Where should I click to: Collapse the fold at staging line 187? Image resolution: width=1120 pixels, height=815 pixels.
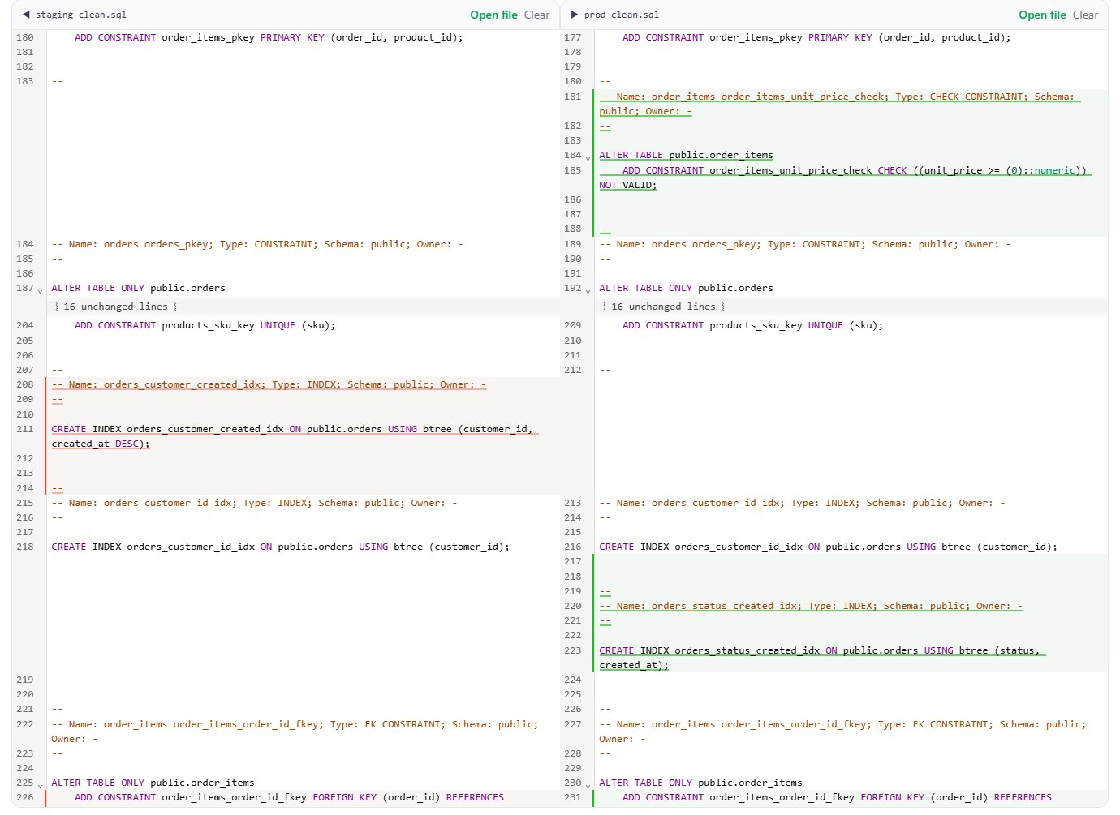[41, 290]
